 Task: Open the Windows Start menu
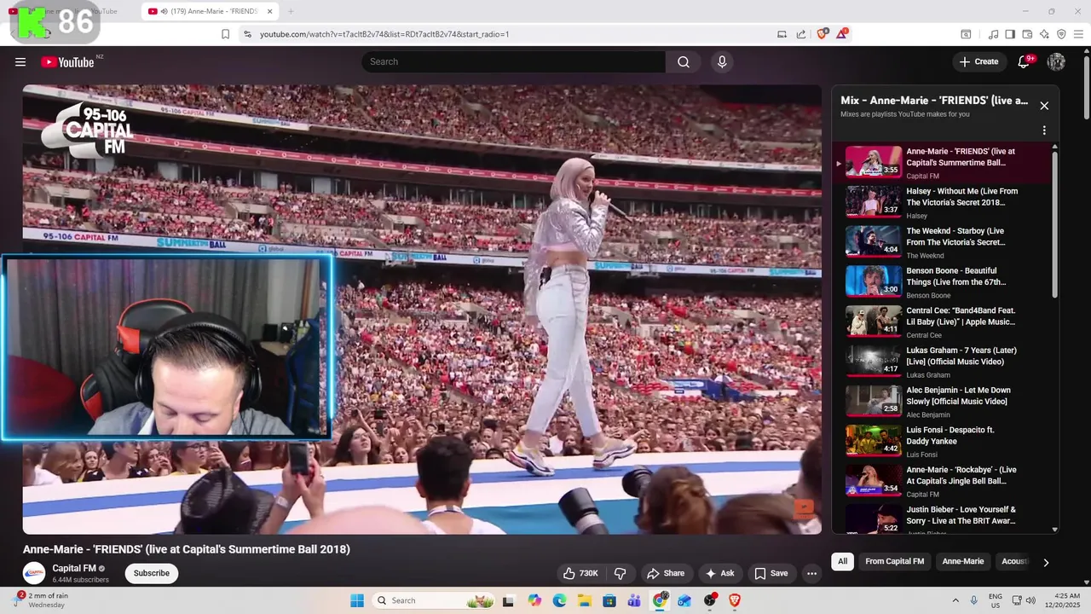tap(357, 600)
